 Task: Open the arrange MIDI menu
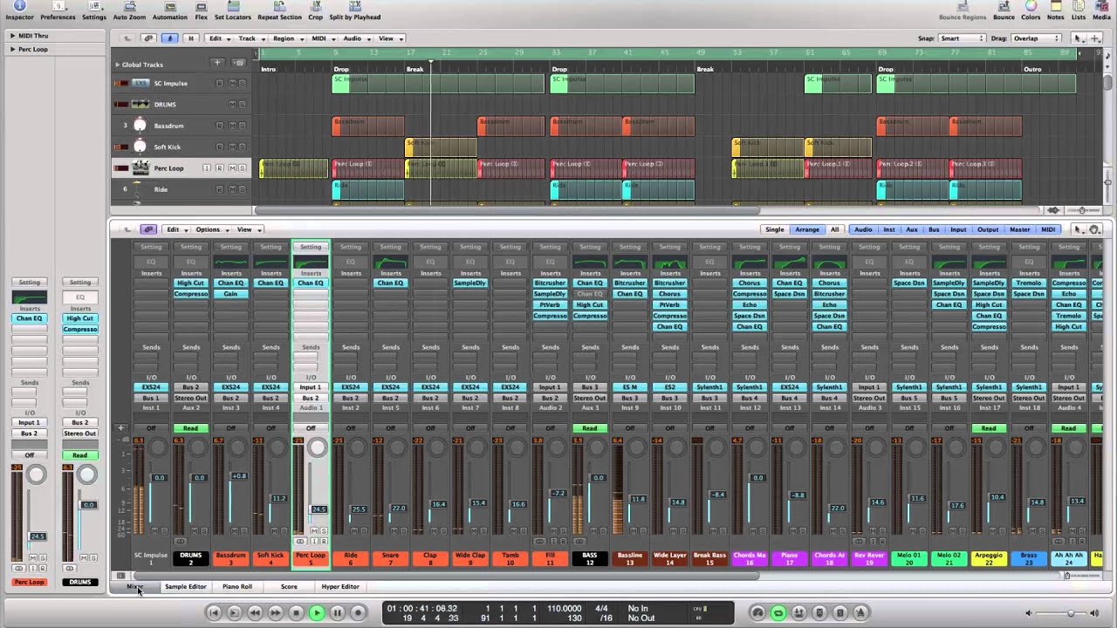pos(322,38)
